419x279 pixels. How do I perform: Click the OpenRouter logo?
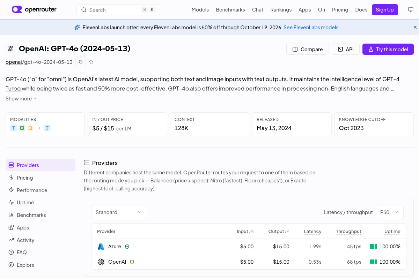pos(34,9)
